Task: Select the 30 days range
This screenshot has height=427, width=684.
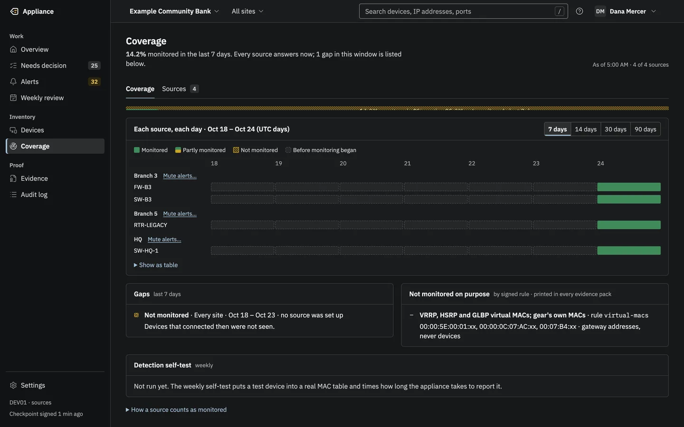Action: point(616,129)
